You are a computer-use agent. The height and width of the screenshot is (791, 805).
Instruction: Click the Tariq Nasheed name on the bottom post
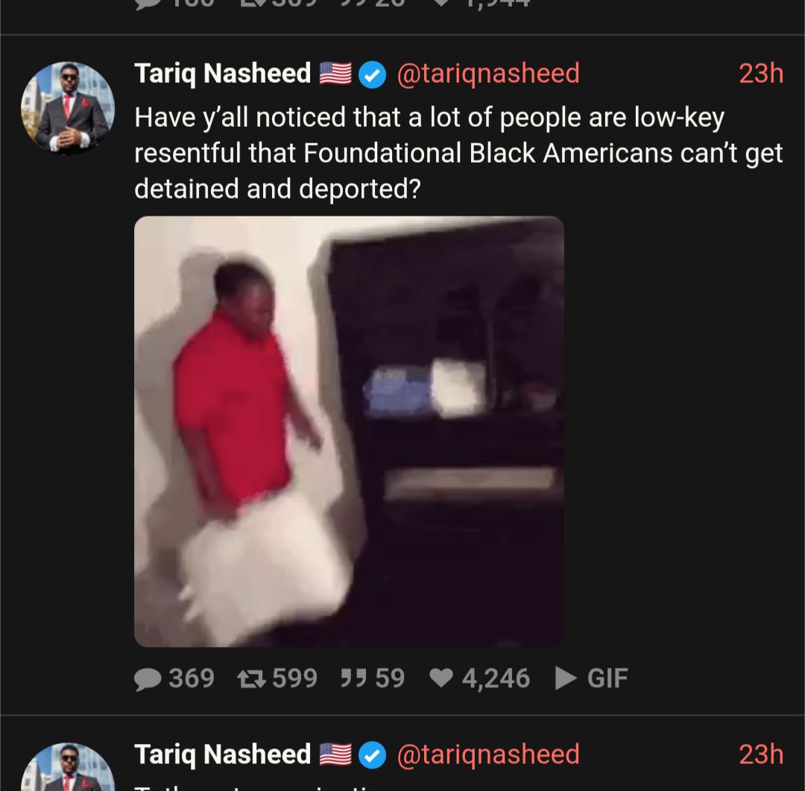[x=222, y=754]
